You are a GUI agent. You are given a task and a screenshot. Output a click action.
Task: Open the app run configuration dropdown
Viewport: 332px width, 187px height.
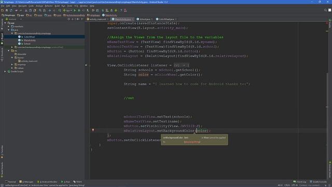tap(67, 10)
